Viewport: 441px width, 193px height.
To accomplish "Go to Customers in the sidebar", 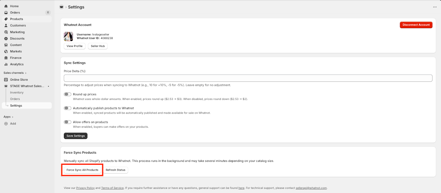I will click(x=18, y=25).
